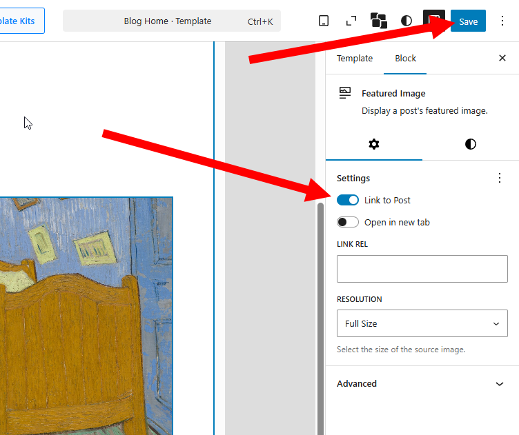Click the 'Settings' panel heading
This screenshot has width=519, height=435.
[x=353, y=178]
